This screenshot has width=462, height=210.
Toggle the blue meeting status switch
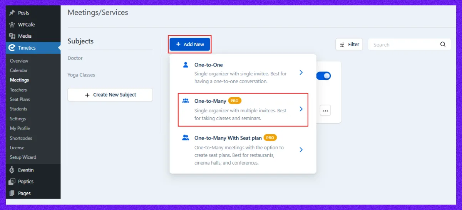pyautogui.click(x=323, y=76)
